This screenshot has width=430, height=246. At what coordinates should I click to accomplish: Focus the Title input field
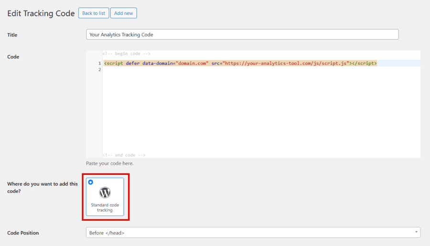click(242, 34)
